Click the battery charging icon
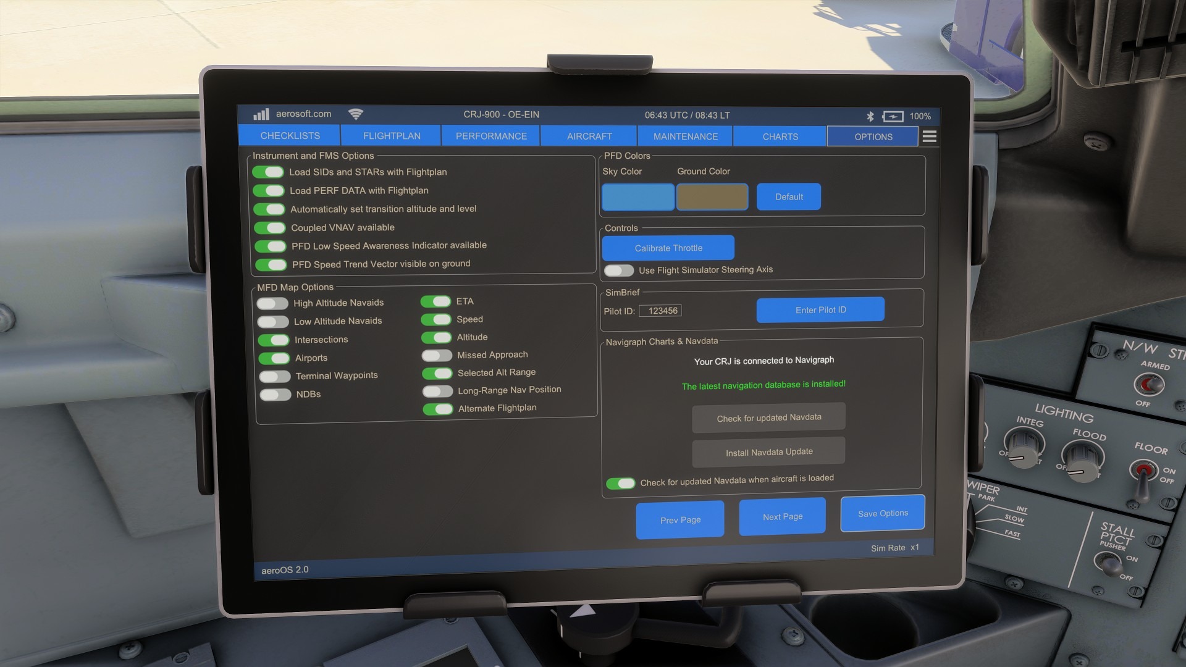Viewport: 1186px width, 667px height. pyautogui.click(x=893, y=116)
